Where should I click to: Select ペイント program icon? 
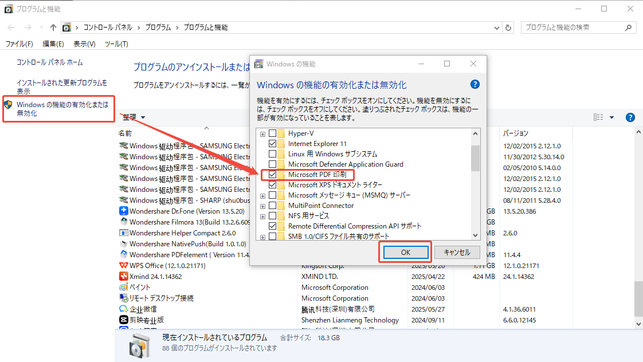pos(123,287)
